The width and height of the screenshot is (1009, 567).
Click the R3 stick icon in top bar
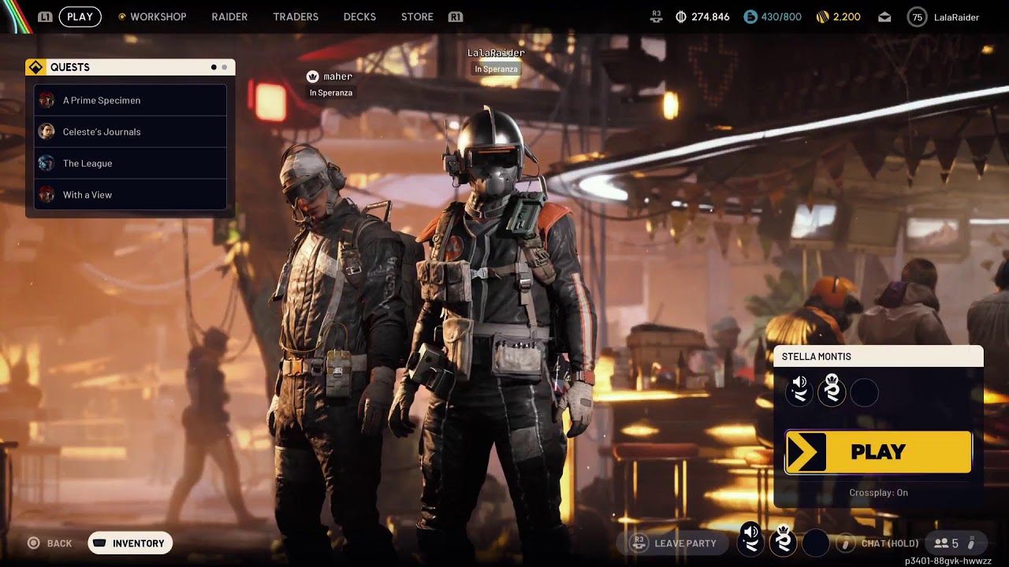(657, 16)
